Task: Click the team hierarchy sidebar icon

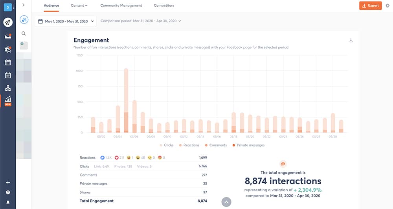Action: click(x=8, y=88)
